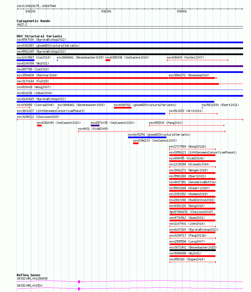Select nsv6140815 (ByrskaBishop2022) label
Screen dimensions: 251x292
[41, 99]
